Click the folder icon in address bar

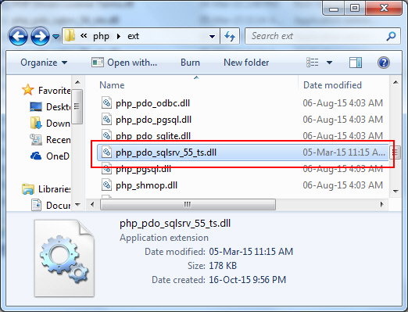[70, 35]
